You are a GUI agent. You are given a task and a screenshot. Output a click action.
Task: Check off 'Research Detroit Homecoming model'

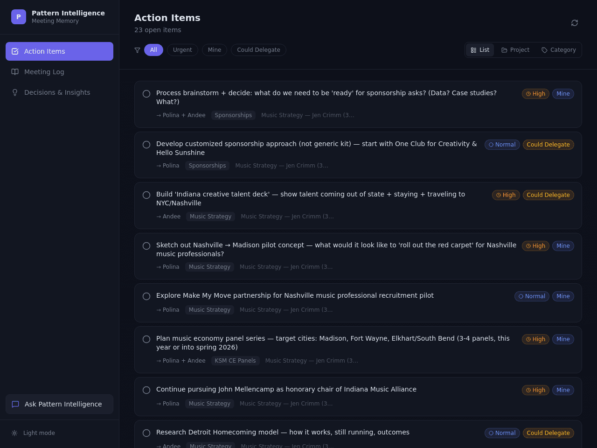146,433
